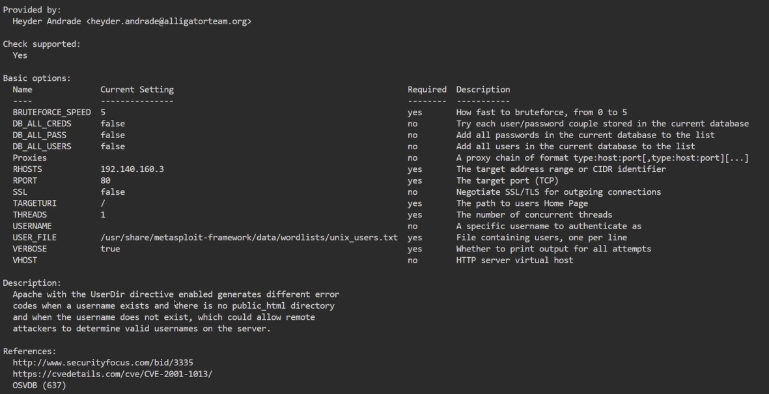This screenshot has width=769, height=394.
Task: Click the SSL setting value false
Action: pos(113,192)
